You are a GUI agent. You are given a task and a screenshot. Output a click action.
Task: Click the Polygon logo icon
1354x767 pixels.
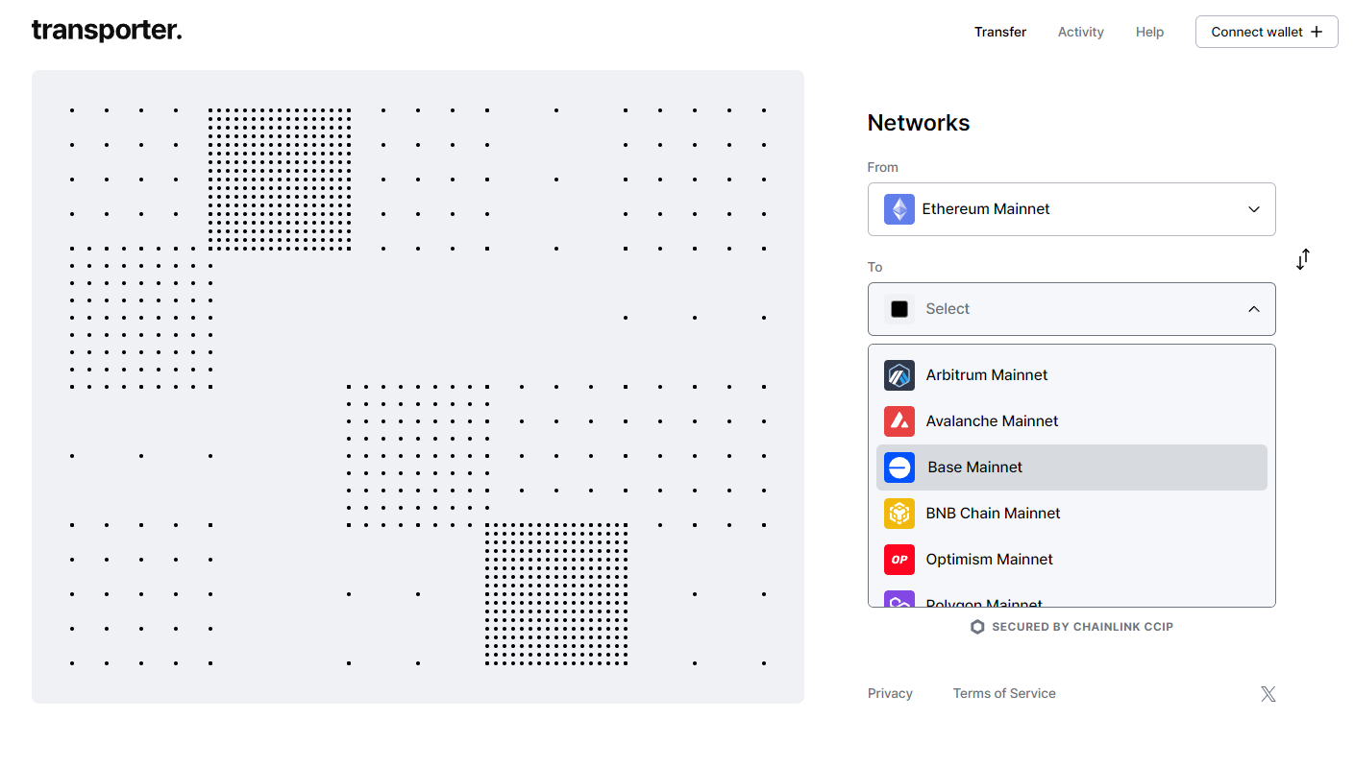(899, 599)
